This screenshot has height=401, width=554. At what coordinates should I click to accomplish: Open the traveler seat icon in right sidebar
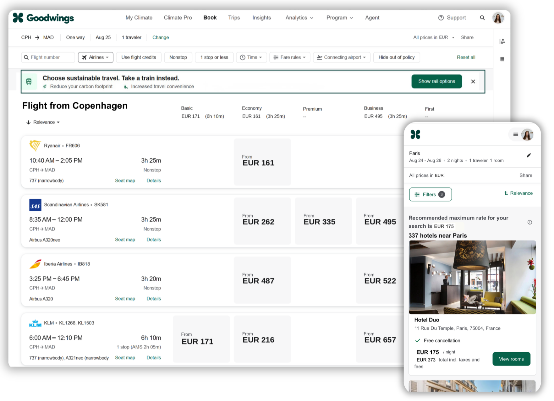tap(502, 41)
